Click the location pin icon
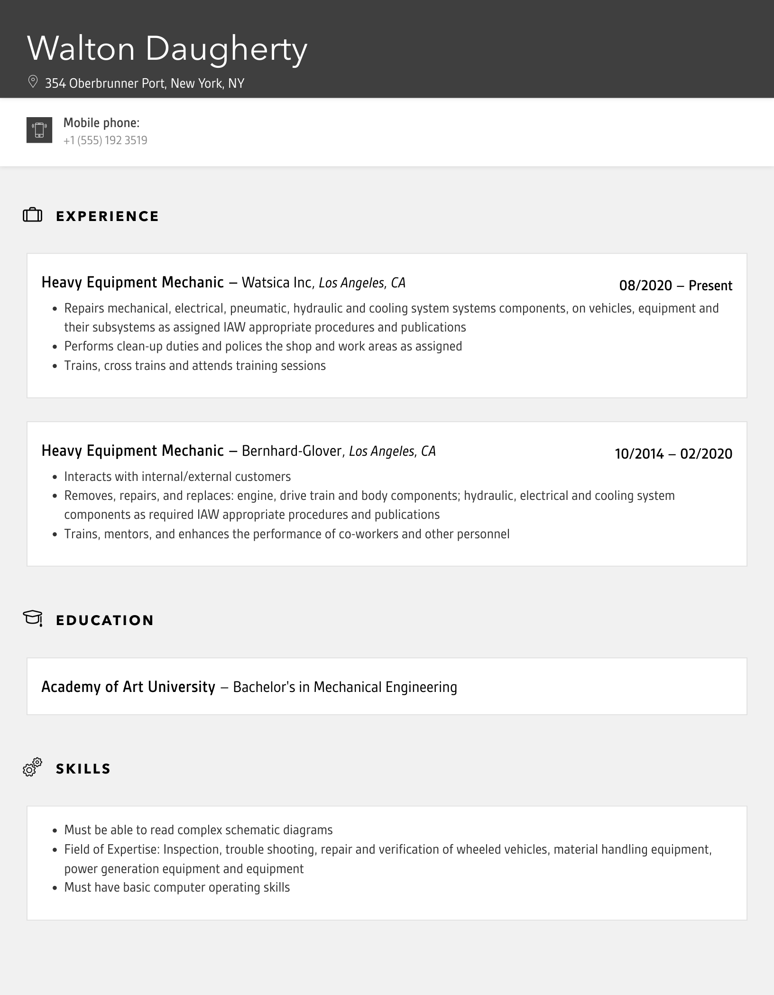 pyautogui.click(x=33, y=82)
